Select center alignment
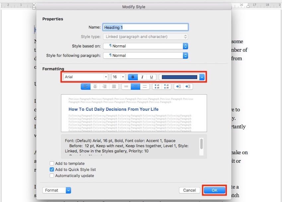 pos(95,86)
